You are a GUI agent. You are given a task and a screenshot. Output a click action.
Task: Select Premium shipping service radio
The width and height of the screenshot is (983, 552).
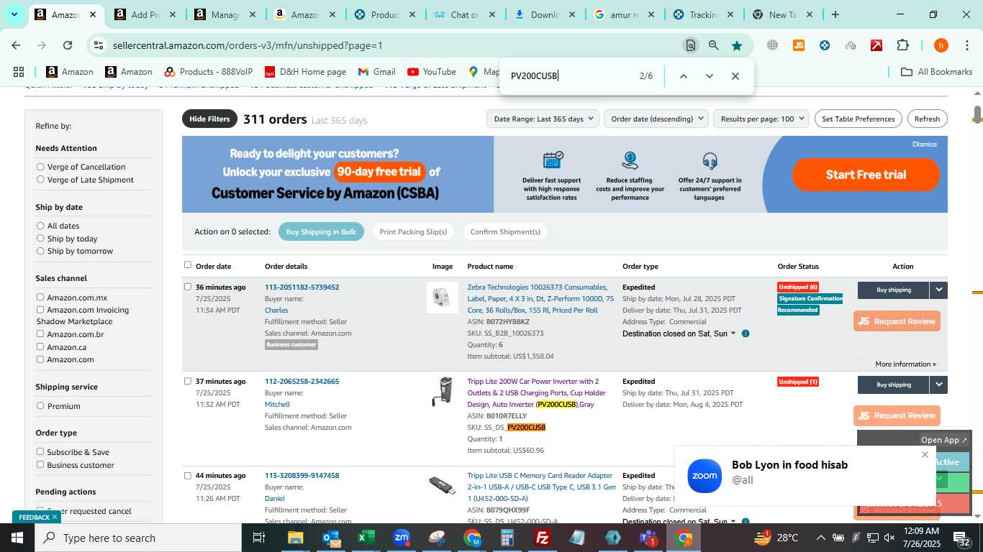40,406
